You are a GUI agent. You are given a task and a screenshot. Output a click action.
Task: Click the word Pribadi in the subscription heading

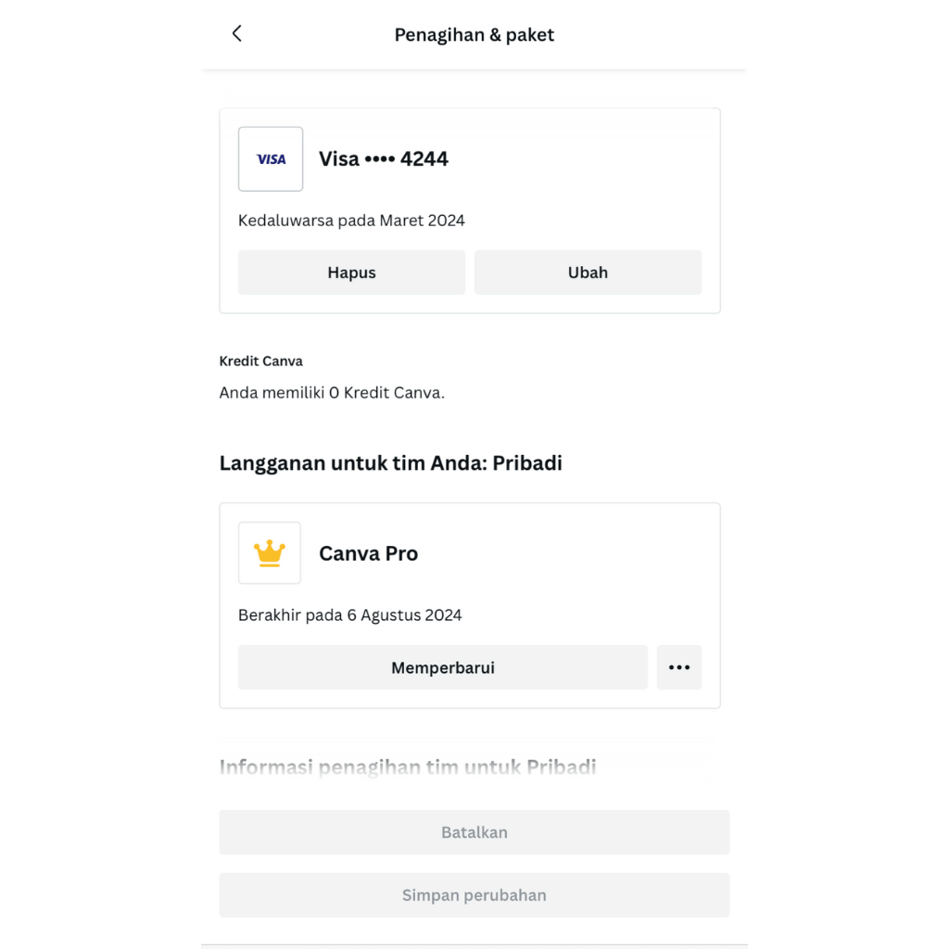pos(527,463)
